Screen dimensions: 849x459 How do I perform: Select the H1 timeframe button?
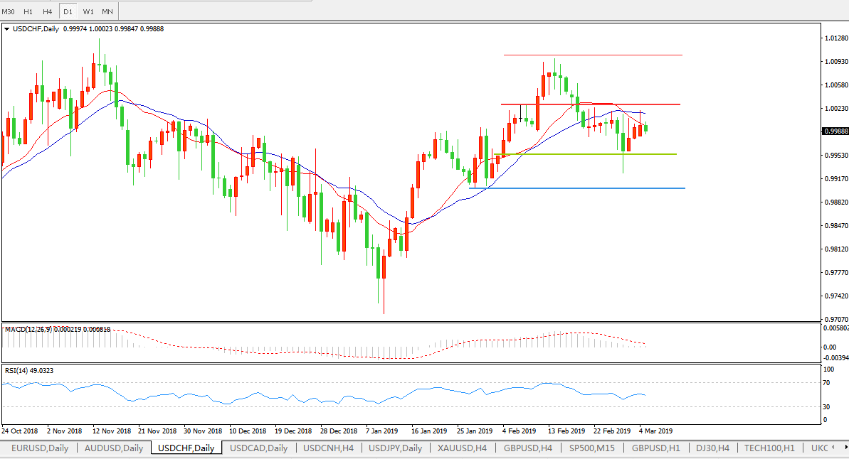(x=28, y=11)
